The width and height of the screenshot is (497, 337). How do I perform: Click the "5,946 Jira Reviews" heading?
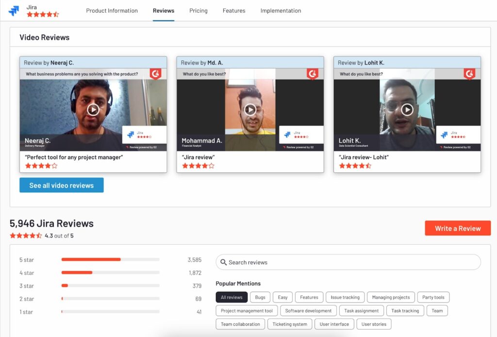point(51,223)
